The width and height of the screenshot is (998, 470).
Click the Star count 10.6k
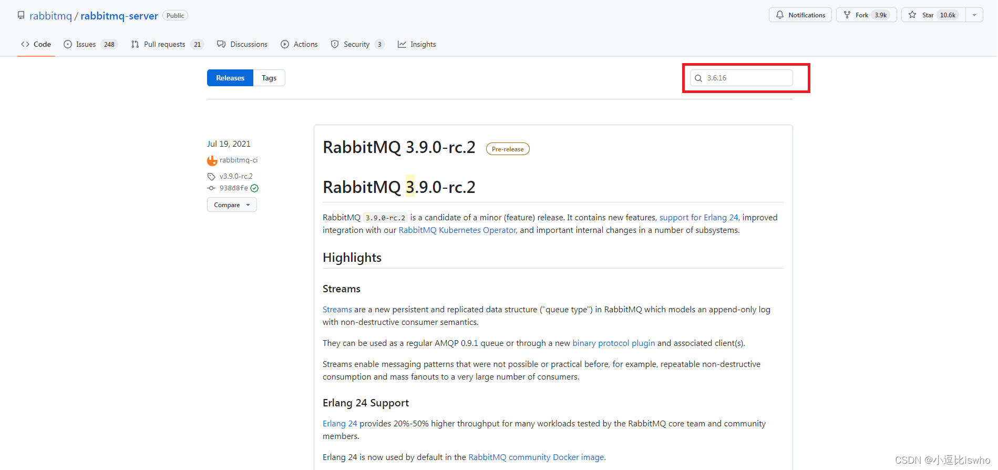pos(948,15)
